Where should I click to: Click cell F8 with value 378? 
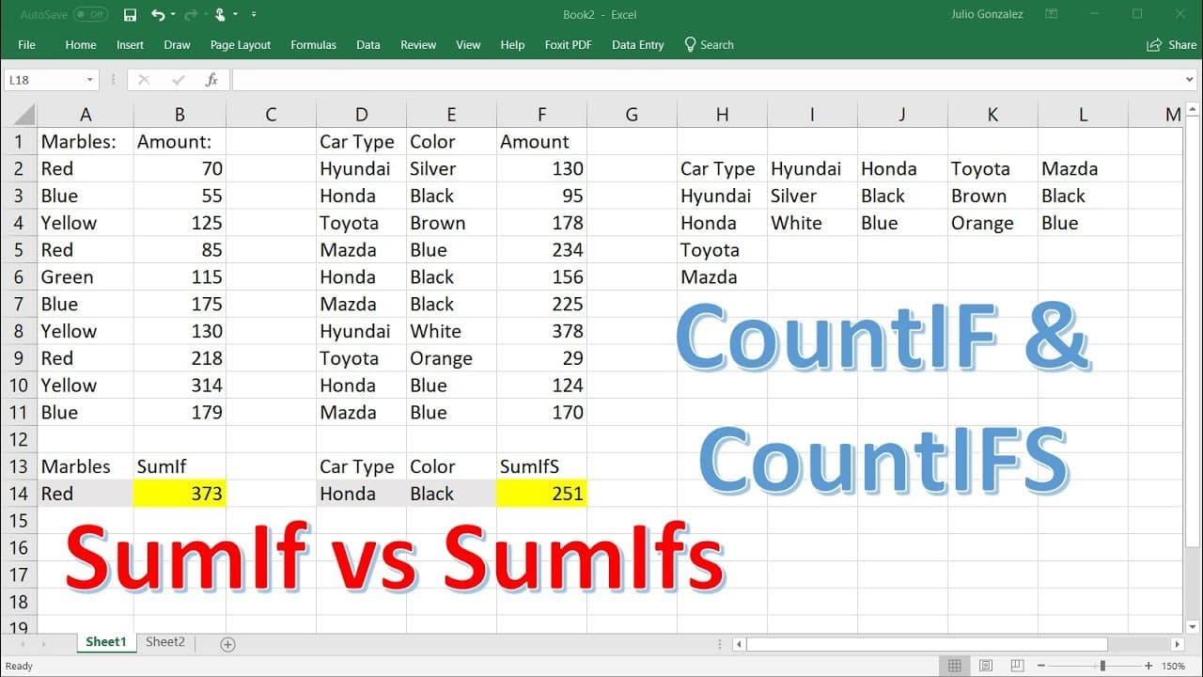click(541, 331)
